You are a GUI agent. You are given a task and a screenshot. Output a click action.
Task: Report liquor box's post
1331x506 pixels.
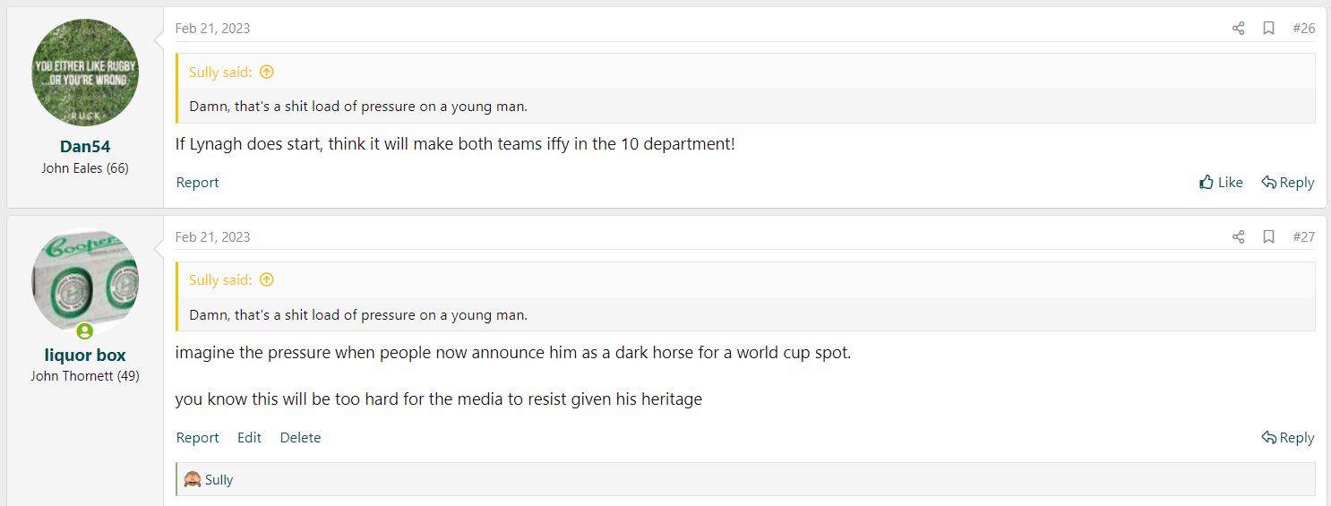click(197, 438)
